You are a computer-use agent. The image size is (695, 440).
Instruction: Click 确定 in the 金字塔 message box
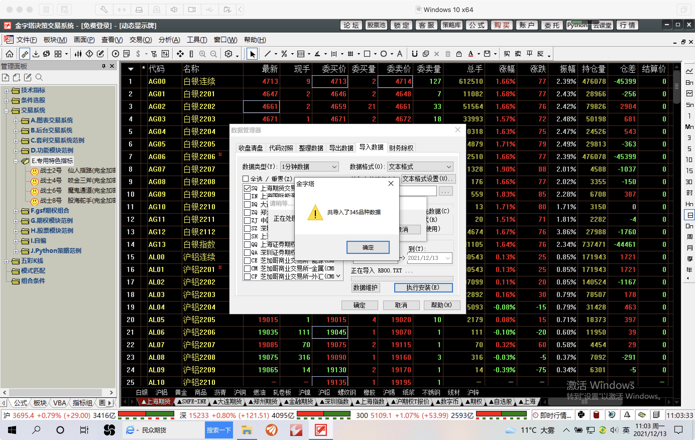[x=368, y=247]
